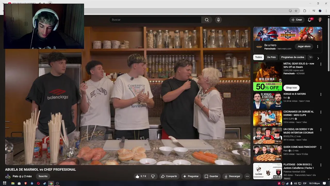Viewport: 330px width, 186px height.
Task: Click the Buscar search input field
Action: tap(155, 20)
